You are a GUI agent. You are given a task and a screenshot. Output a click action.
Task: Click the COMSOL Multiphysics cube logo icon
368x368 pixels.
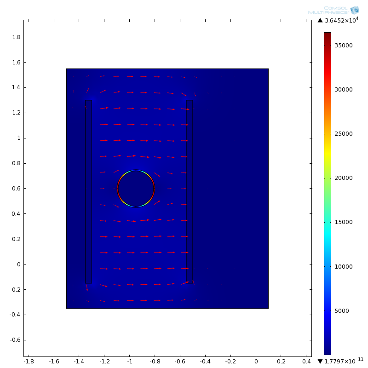pos(354,10)
